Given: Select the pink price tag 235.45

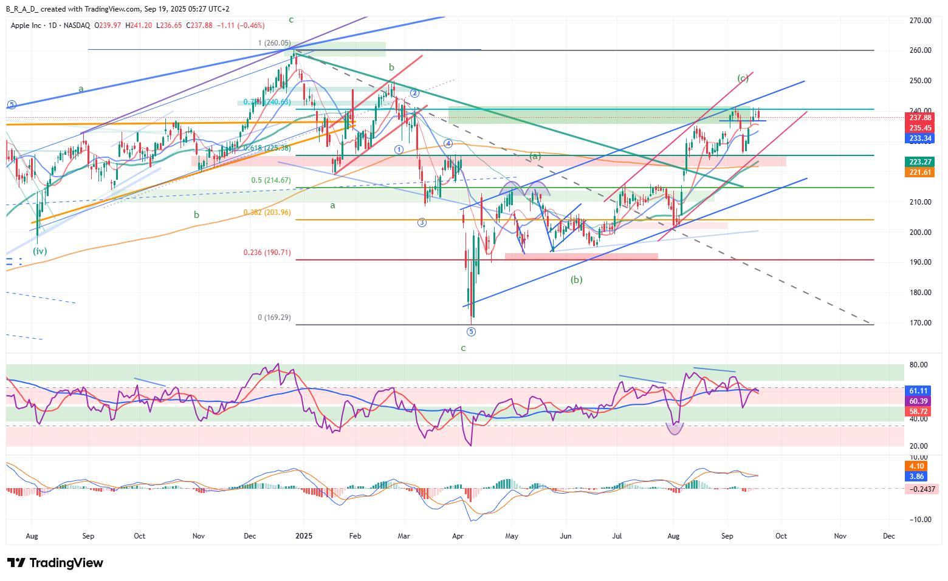Looking at the screenshot, I should [x=921, y=128].
